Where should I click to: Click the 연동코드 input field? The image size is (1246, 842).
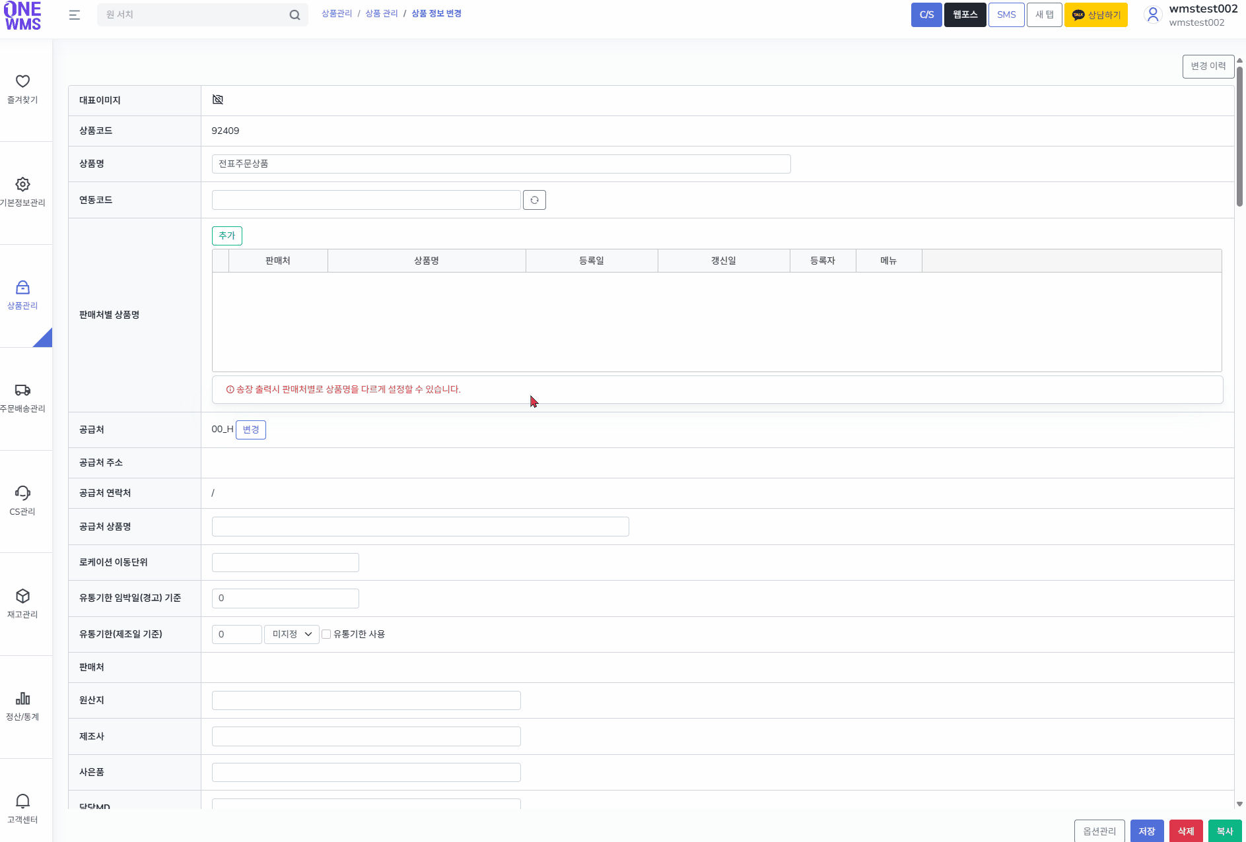[x=366, y=200]
